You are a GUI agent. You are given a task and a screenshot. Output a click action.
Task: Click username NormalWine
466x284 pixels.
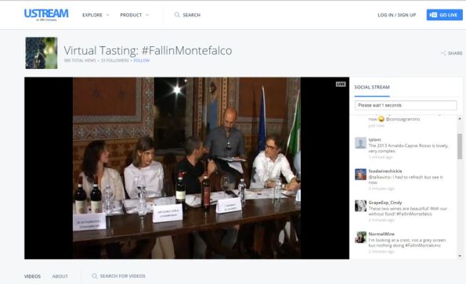[381, 234]
